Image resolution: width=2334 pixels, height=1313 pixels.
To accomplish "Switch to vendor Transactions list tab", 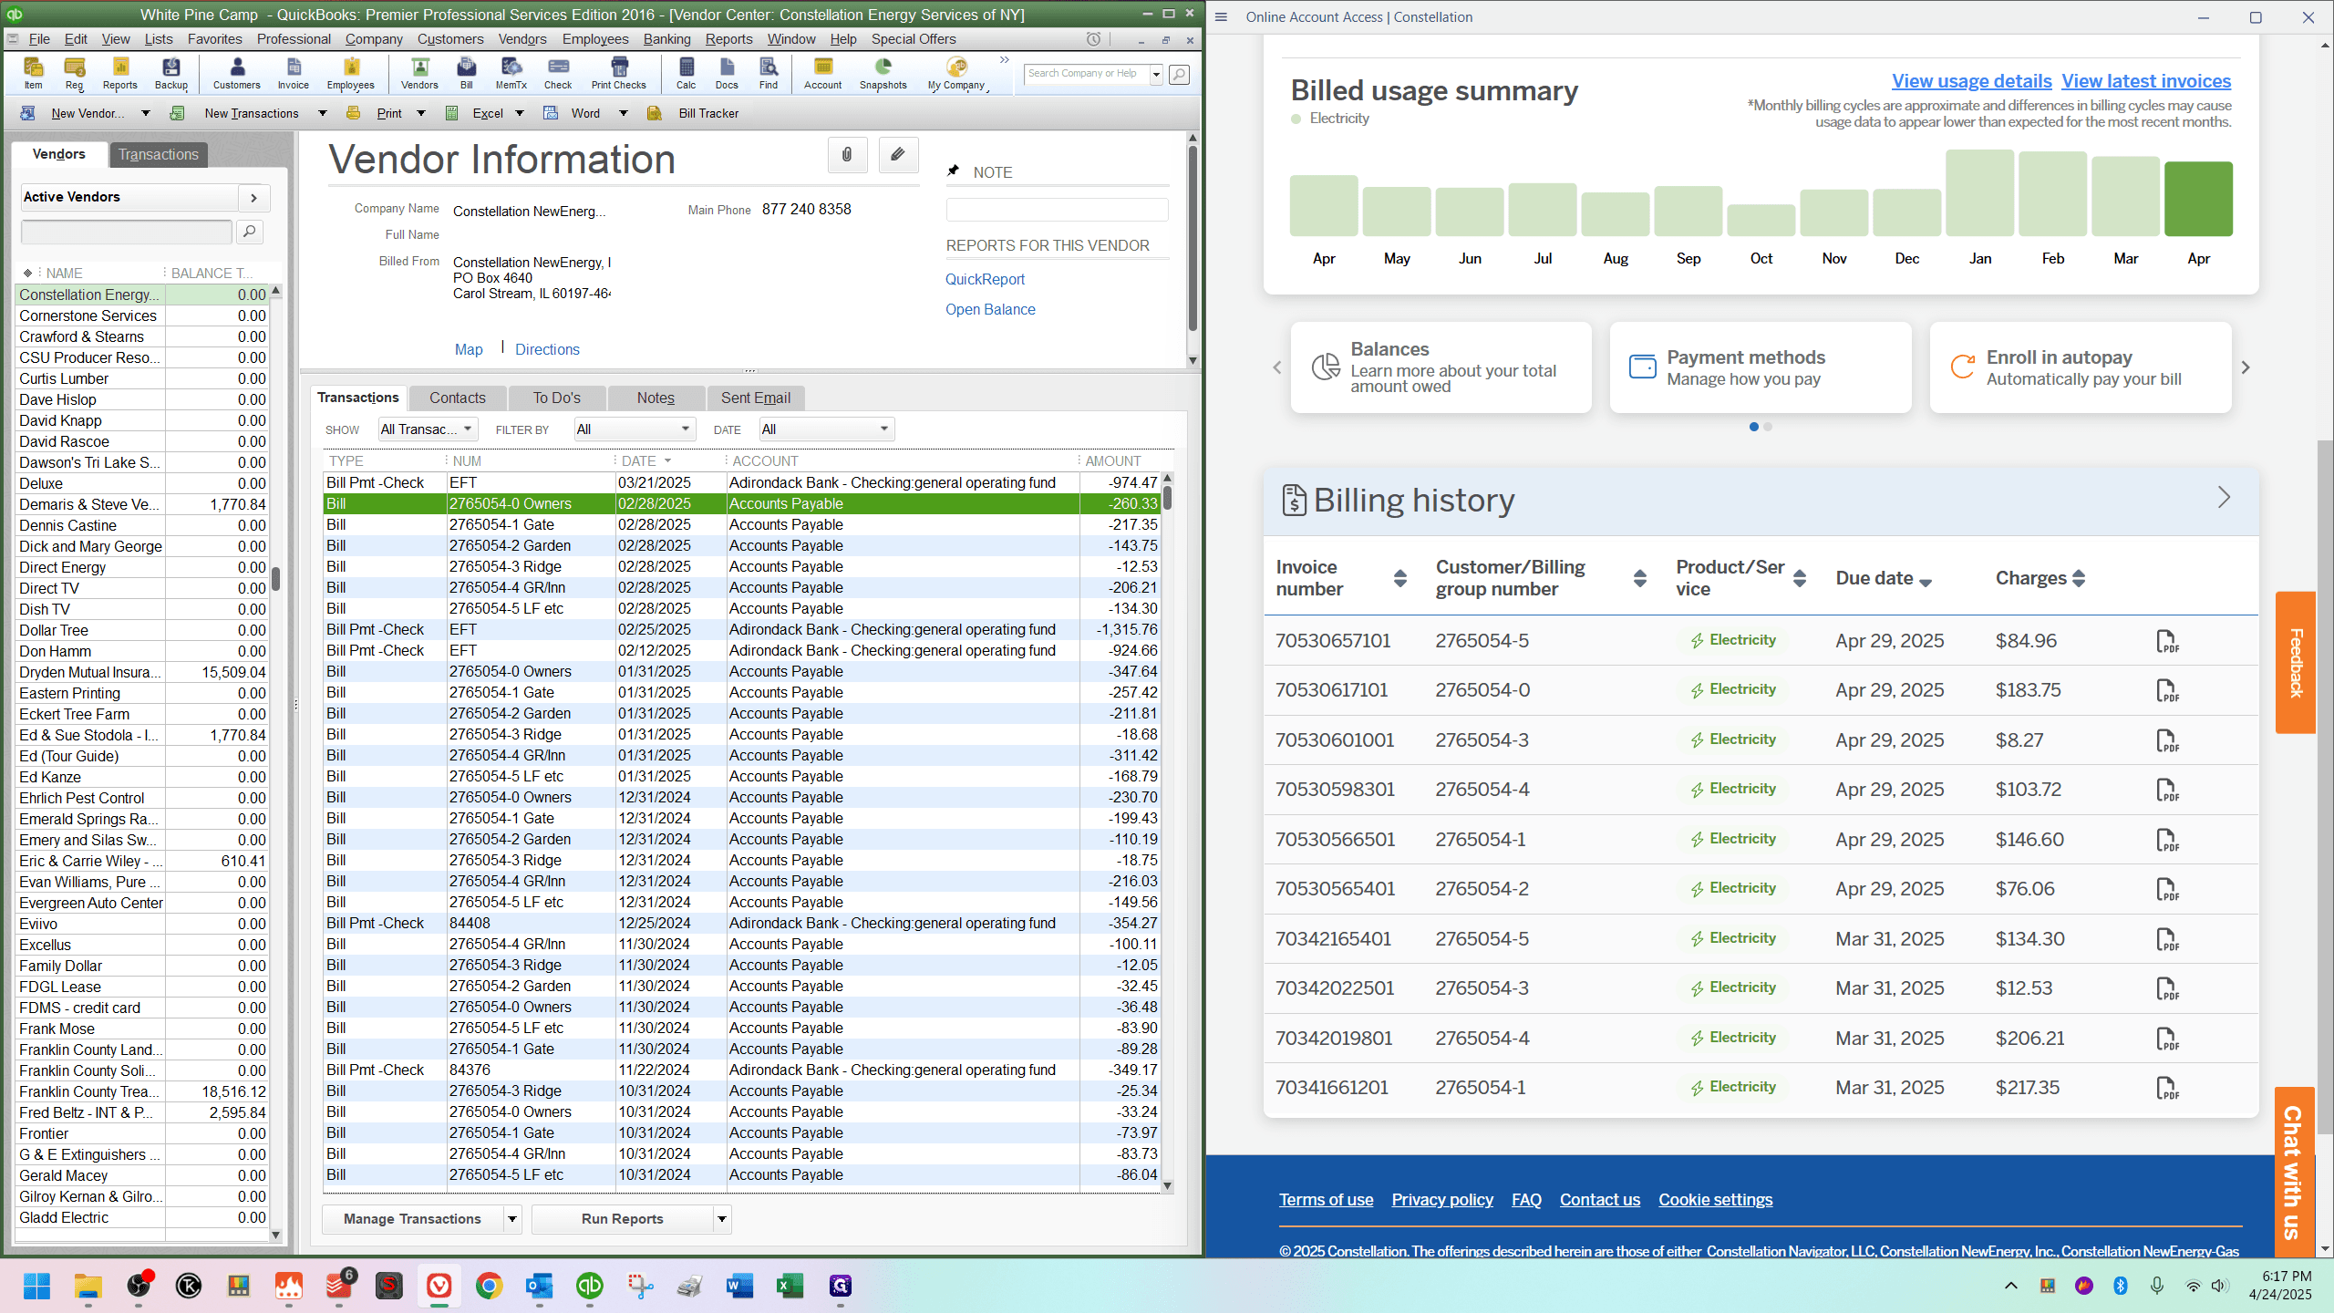I will 159,154.
